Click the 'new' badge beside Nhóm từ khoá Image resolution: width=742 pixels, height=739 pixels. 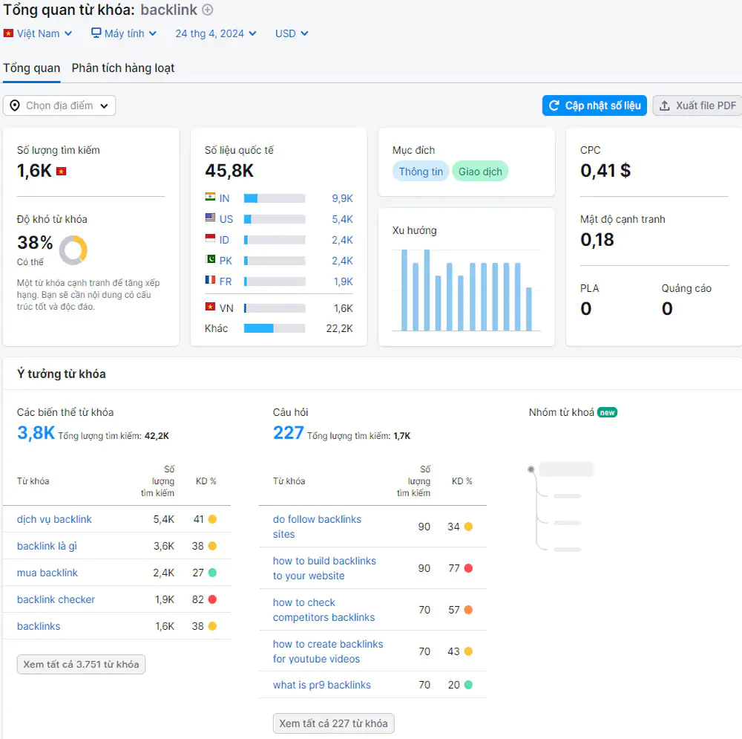click(608, 412)
